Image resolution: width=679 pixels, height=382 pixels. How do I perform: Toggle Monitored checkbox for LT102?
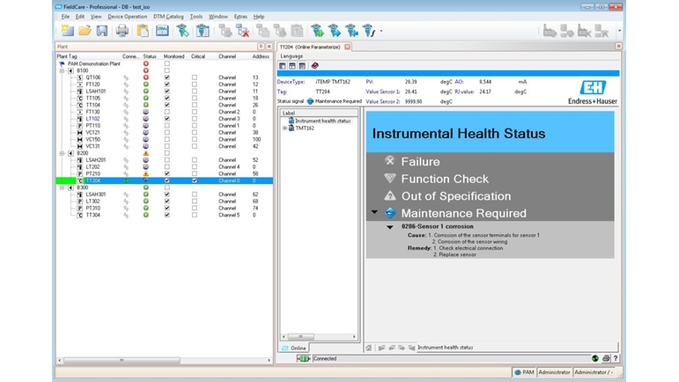pos(166,119)
